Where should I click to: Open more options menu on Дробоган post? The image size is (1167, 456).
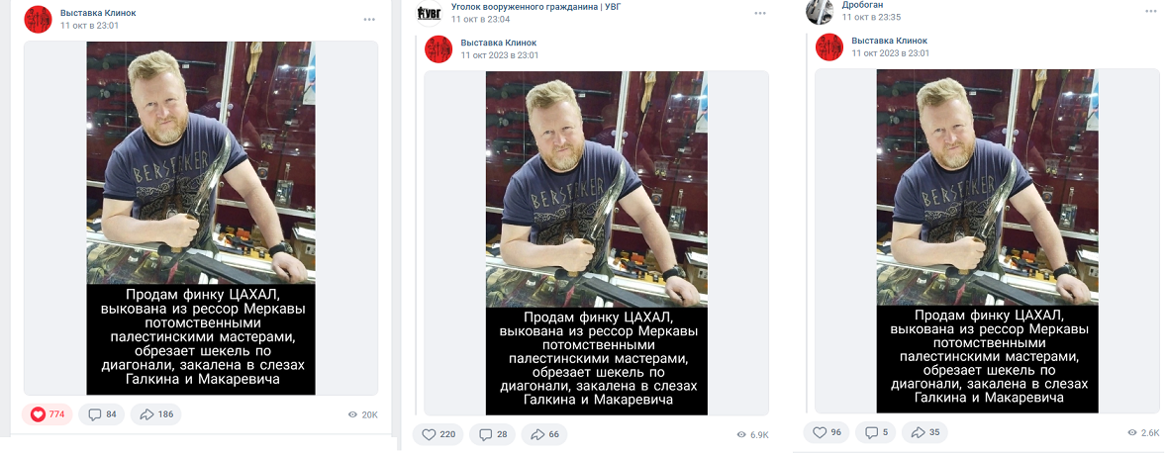tap(1151, 12)
